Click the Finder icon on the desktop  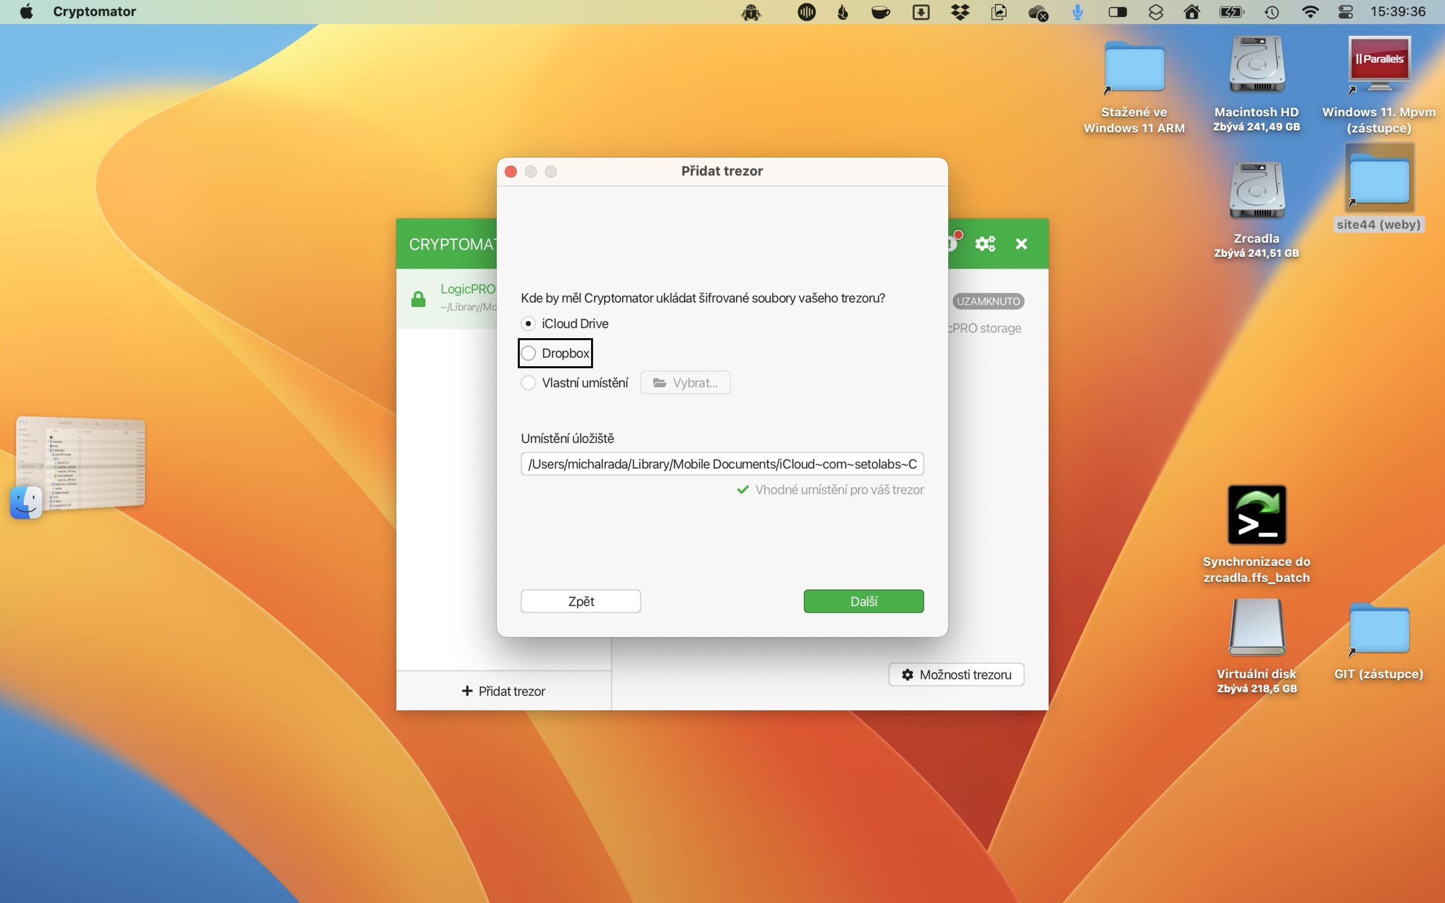point(25,502)
